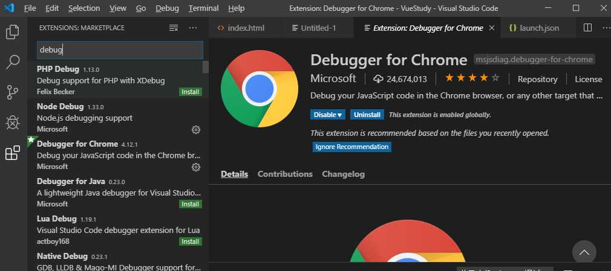Open the Search view in activity bar
611x271 pixels.
tap(13, 62)
